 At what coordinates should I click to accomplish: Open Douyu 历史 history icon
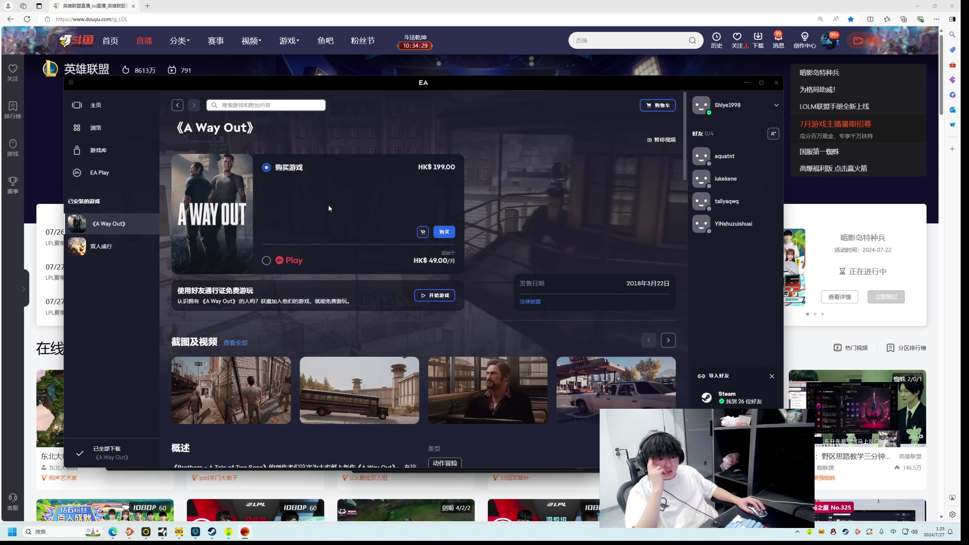point(717,40)
